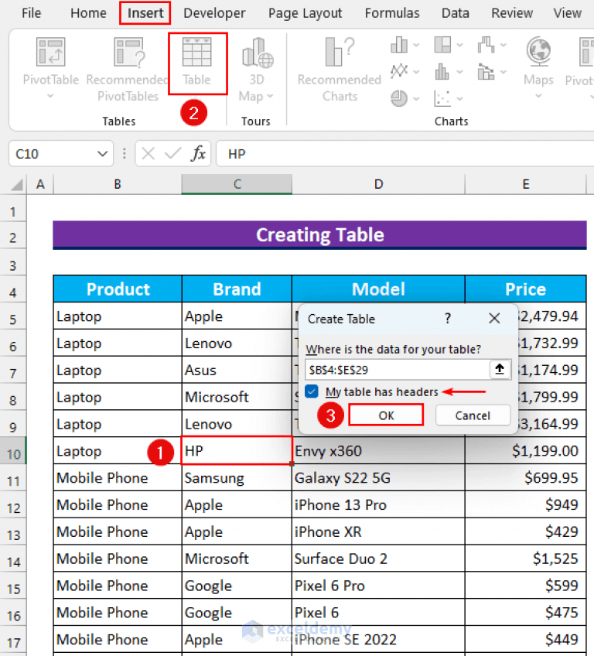This screenshot has width=594, height=656.
Task: Click the PivotTable icon
Action: point(50,52)
